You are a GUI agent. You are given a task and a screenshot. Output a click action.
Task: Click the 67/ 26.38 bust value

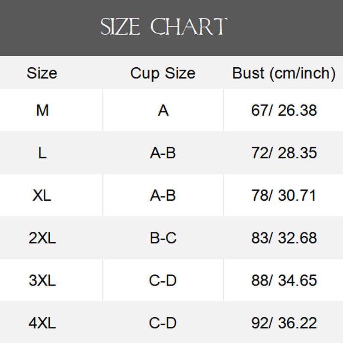284,110
